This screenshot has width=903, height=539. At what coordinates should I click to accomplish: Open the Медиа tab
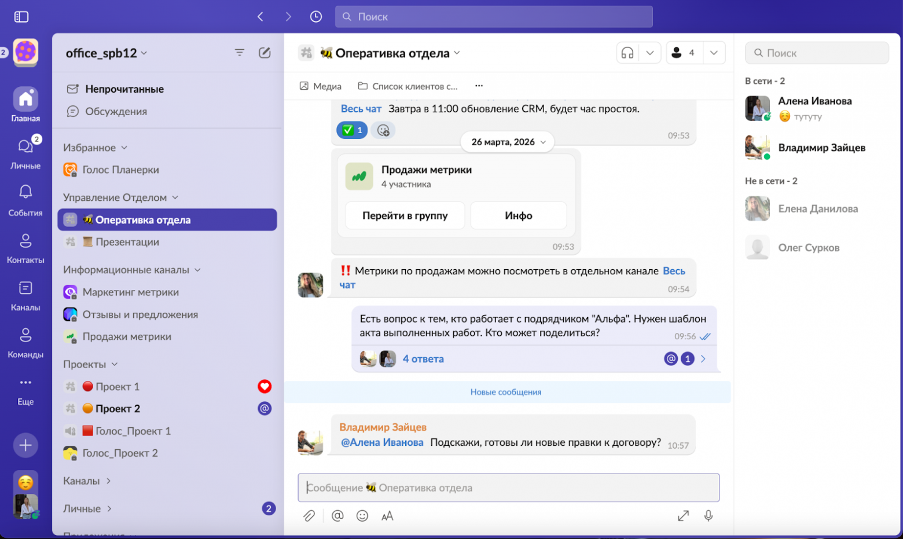pyautogui.click(x=321, y=86)
